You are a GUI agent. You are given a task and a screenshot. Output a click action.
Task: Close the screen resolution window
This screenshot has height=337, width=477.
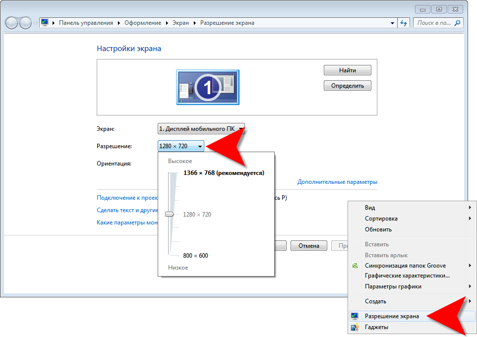coord(455,9)
